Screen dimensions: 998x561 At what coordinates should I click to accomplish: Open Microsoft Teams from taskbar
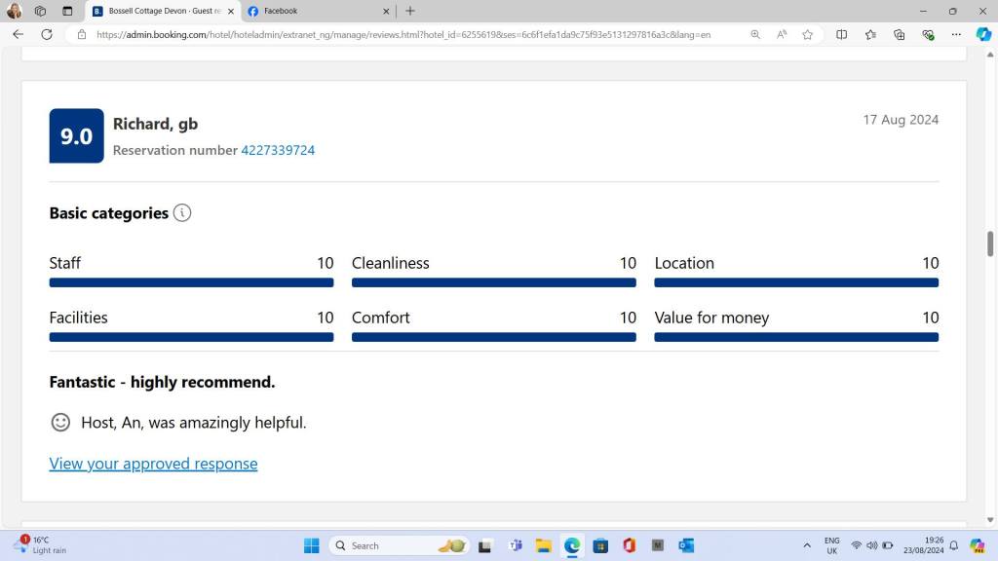pos(515,545)
